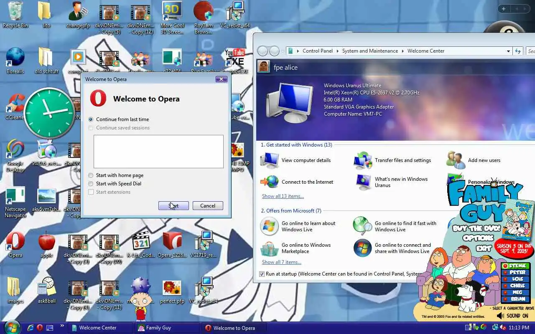Click Options in Family Guy widget
535x334 pixels.
tap(478, 238)
